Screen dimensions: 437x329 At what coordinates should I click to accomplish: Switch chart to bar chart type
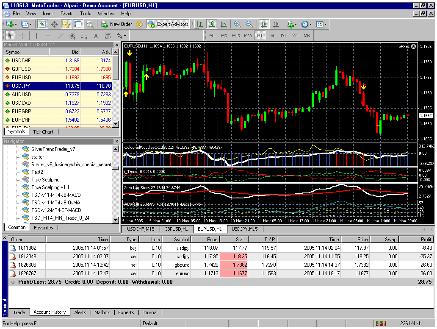tap(199, 24)
